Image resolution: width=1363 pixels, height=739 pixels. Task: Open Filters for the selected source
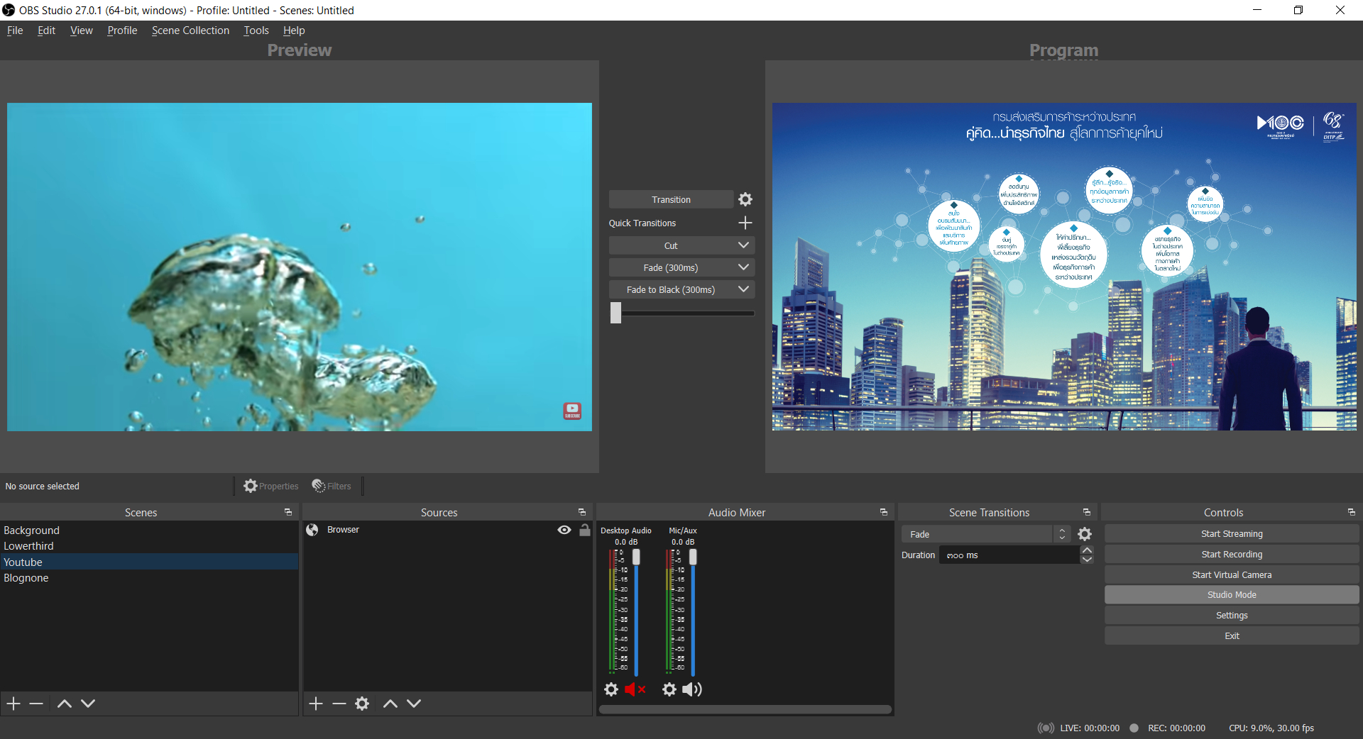(x=331, y=486)
